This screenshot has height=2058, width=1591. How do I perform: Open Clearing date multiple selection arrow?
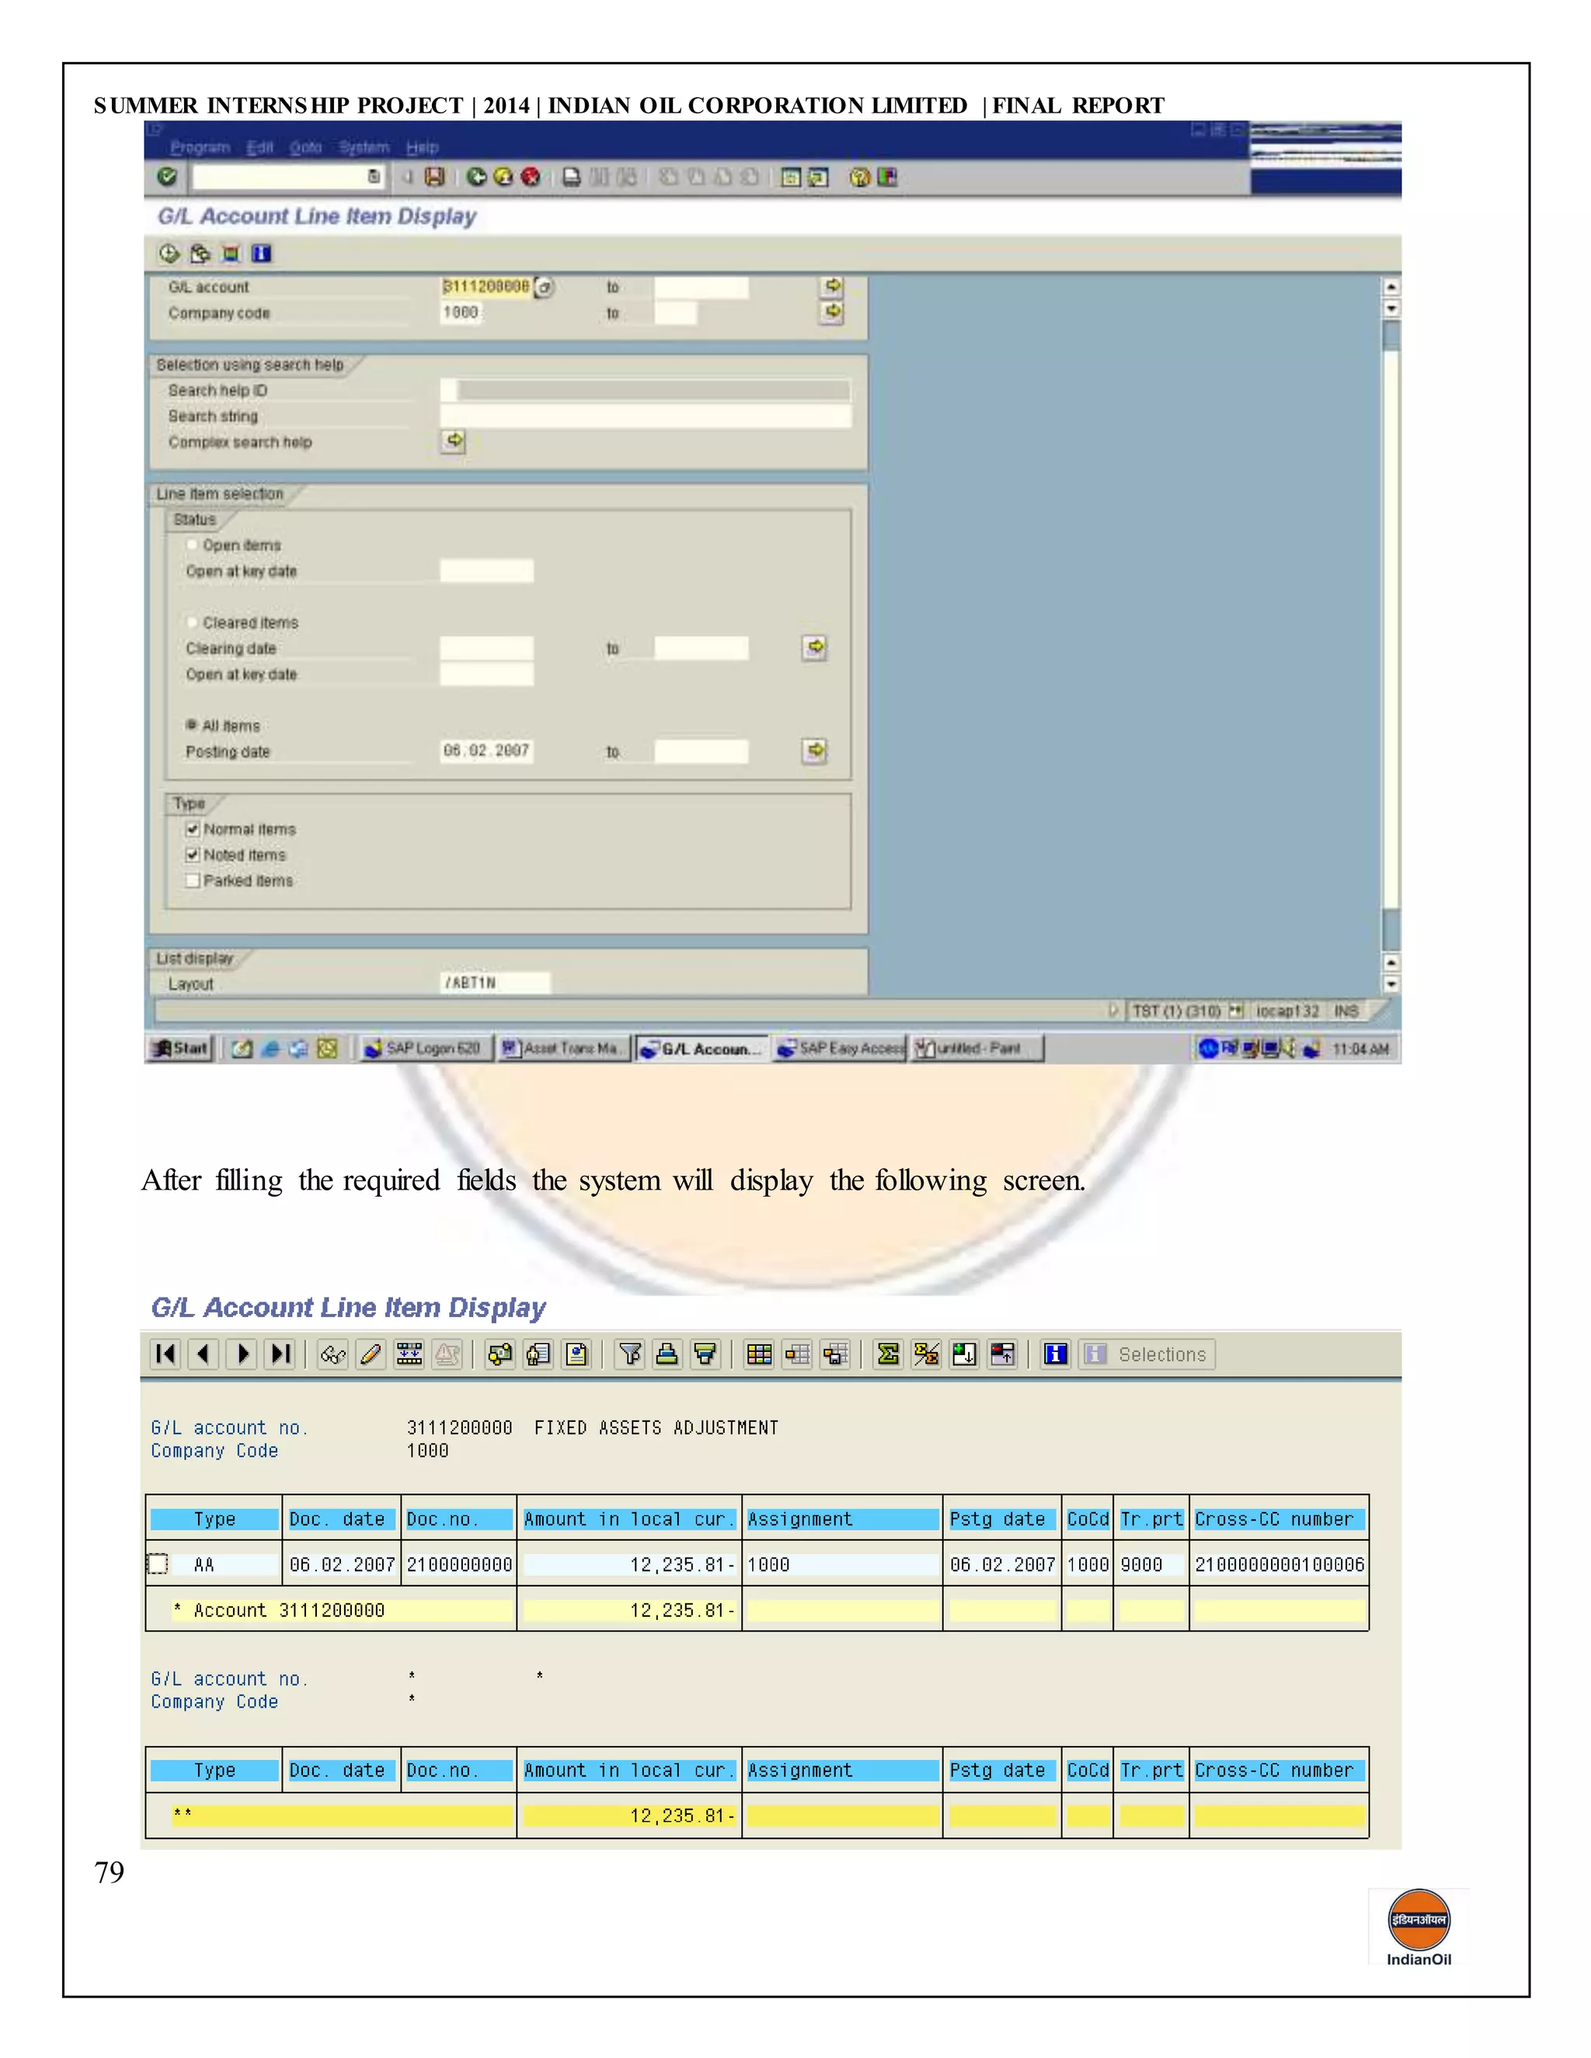pos(815,648)
